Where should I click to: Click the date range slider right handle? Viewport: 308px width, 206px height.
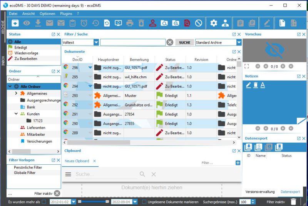[x=107, y=202]
